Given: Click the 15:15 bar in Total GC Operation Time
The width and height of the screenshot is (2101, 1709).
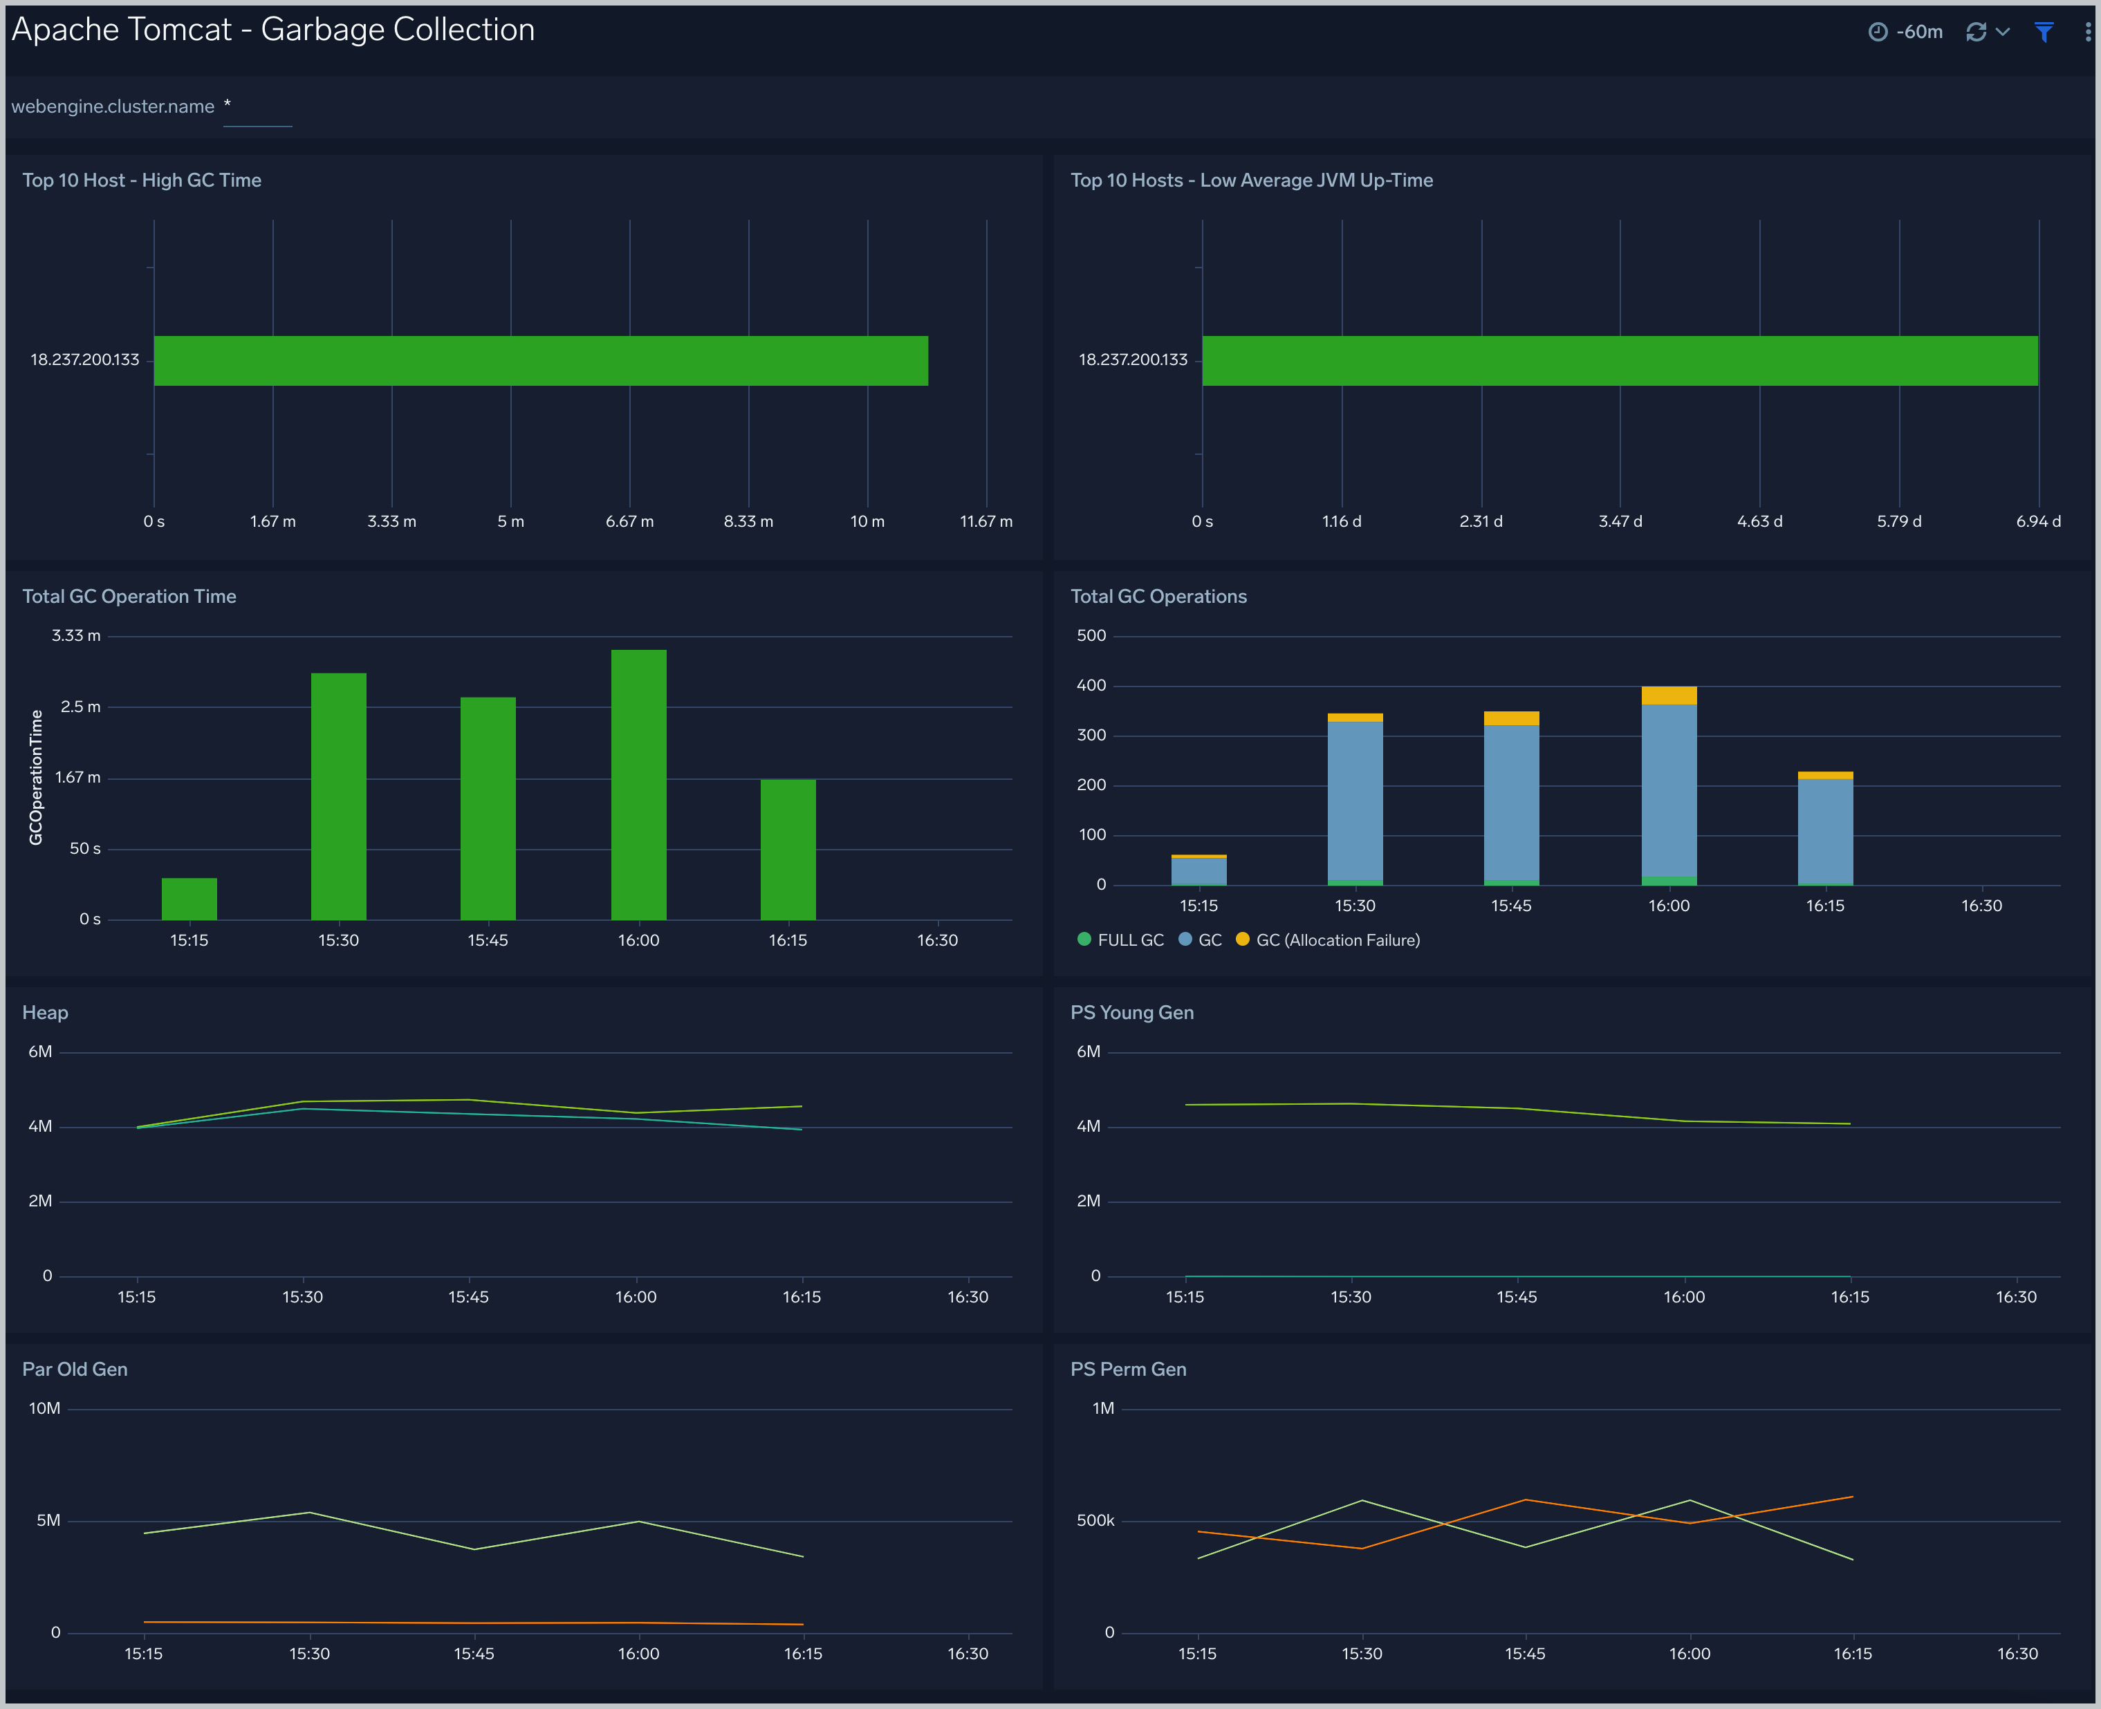Looking at the screenshot, I should pos(189,899).
